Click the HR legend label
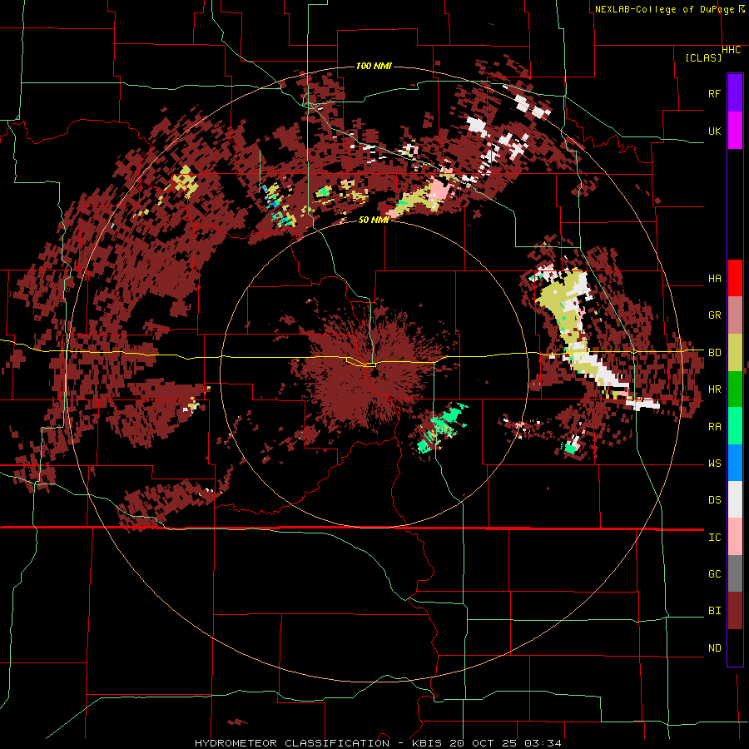The image size is (749, 749). pyautogui.click(x=714, y=389)
